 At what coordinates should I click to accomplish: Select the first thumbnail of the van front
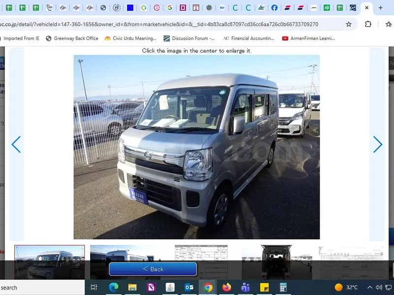click(x=50, y=262)
